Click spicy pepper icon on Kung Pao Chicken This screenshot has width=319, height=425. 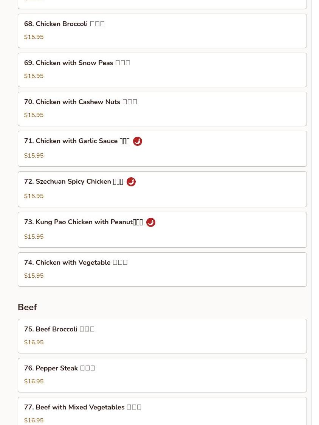pos(151,222)
